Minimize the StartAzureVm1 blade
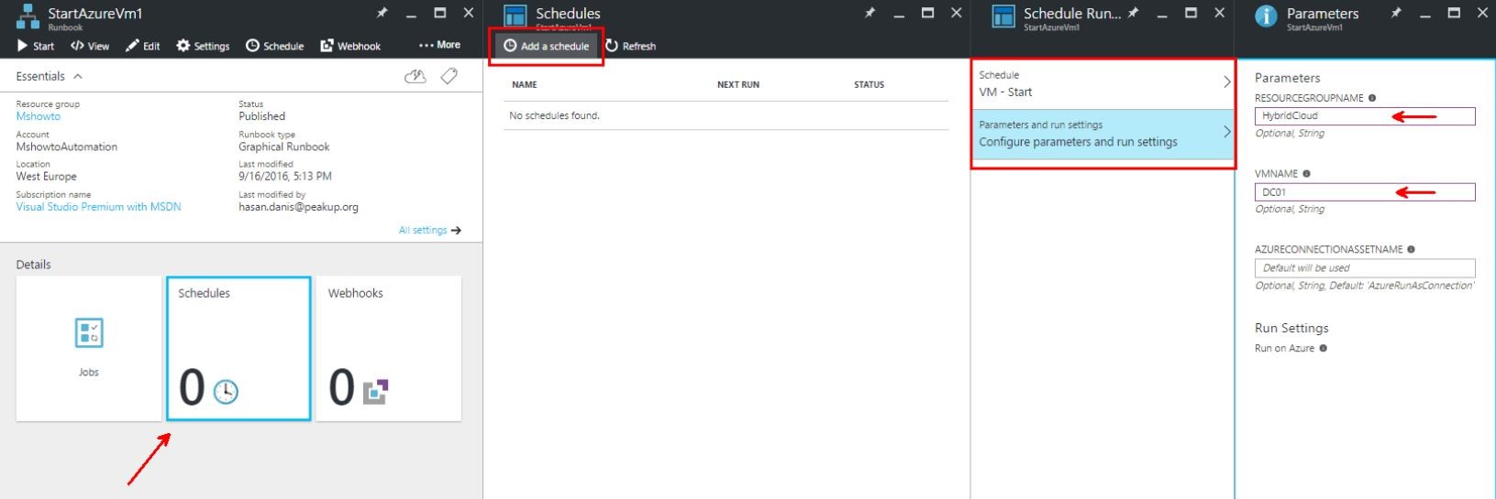This screenshot has width=1496, height=499. [411, 15]
